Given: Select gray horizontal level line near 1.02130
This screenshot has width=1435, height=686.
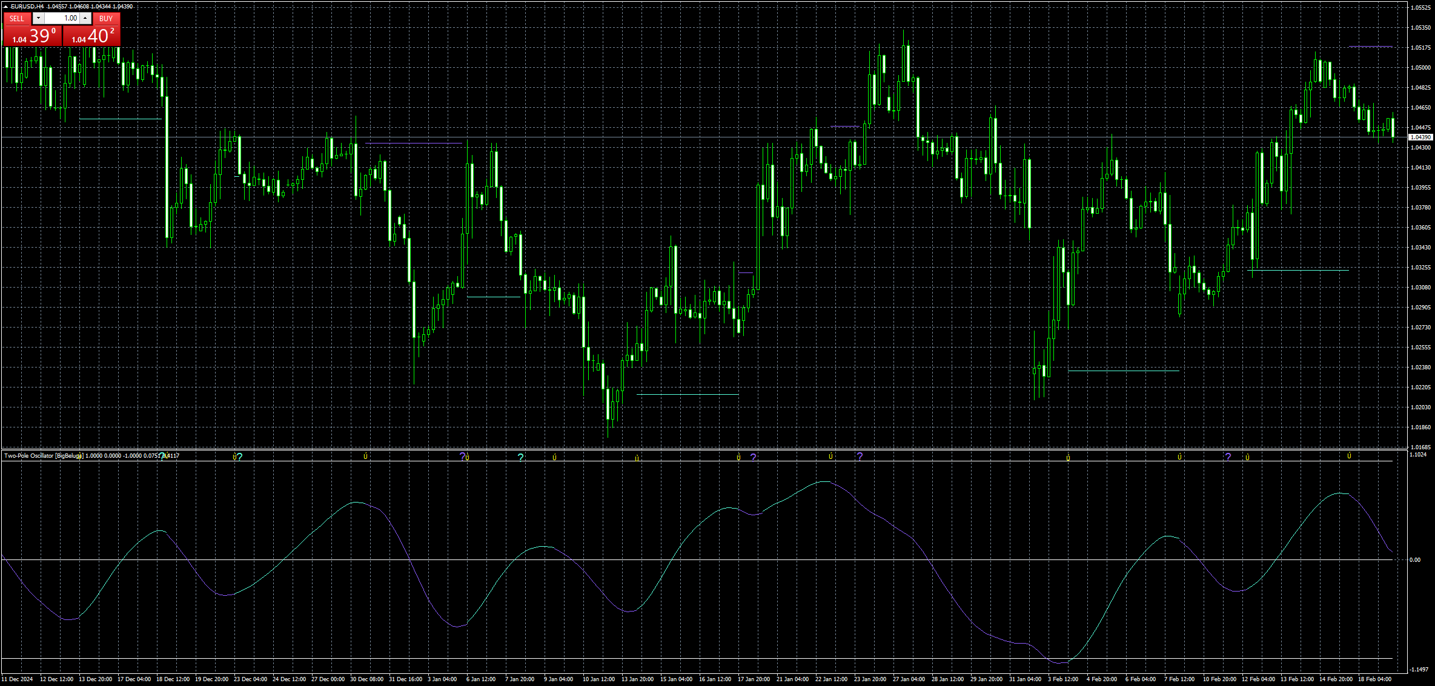Looking at the screenshot, I should pyautogui.click(x=688, y=395).
